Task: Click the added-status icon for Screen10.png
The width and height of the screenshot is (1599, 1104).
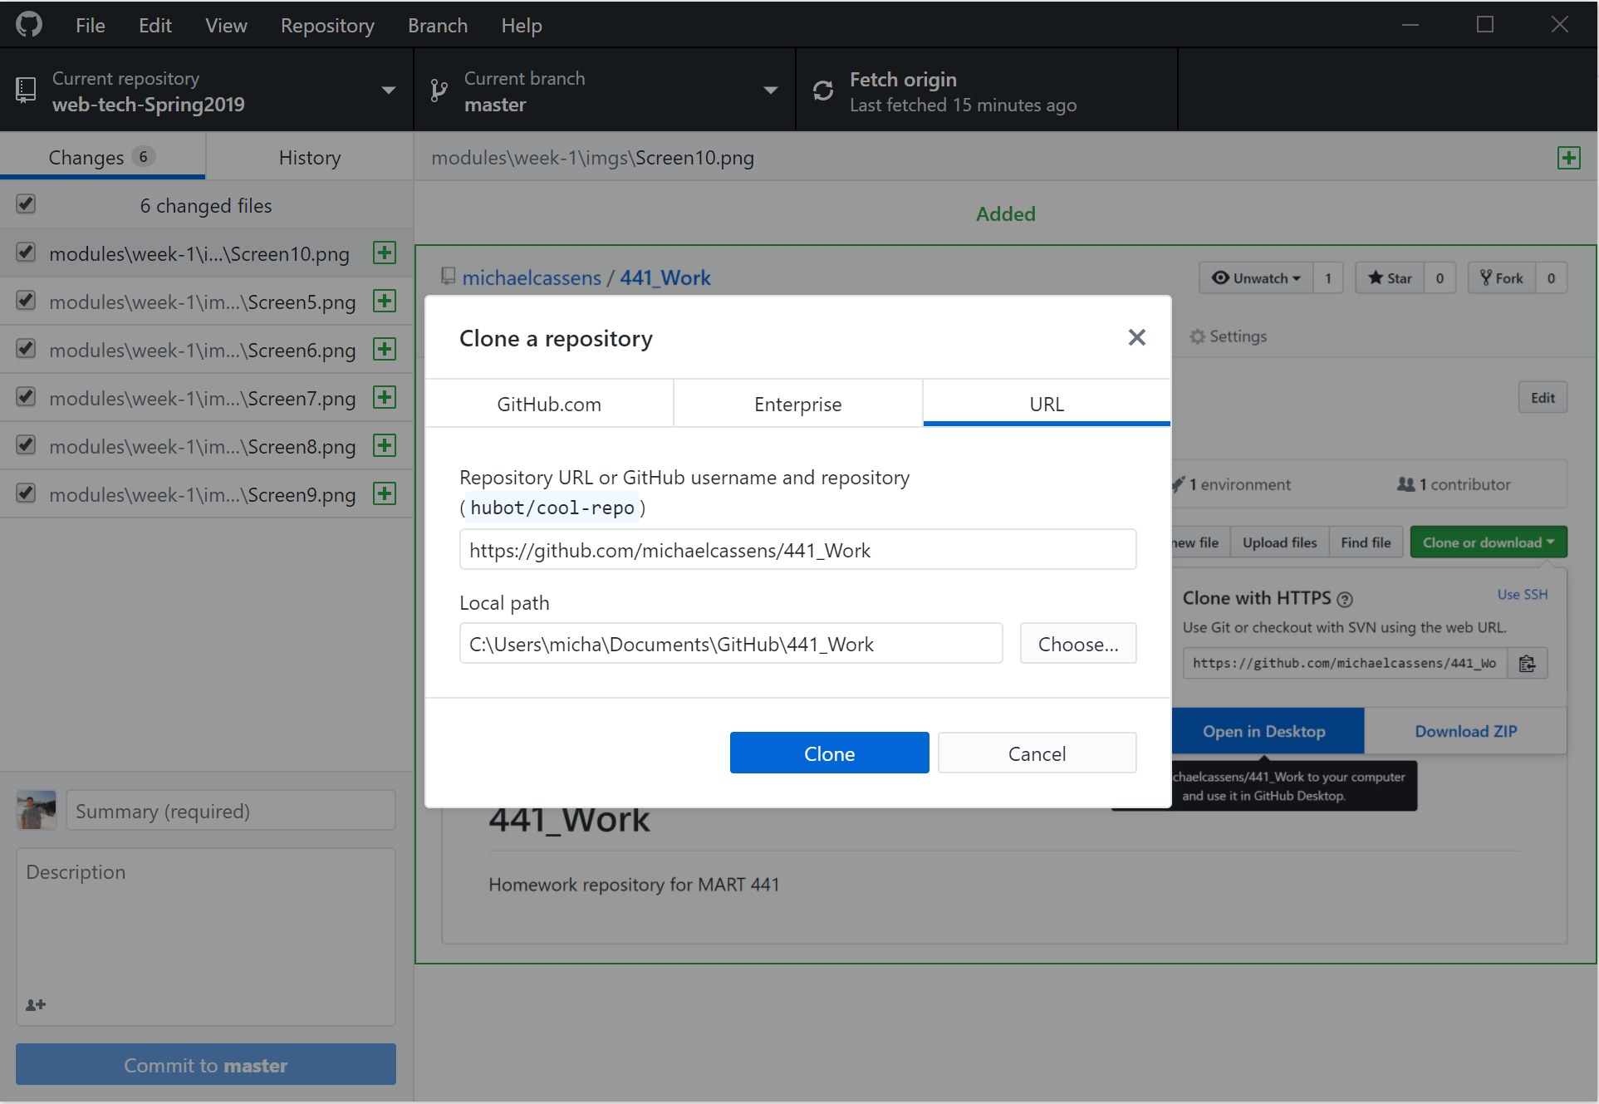Action: click(385, 253)
